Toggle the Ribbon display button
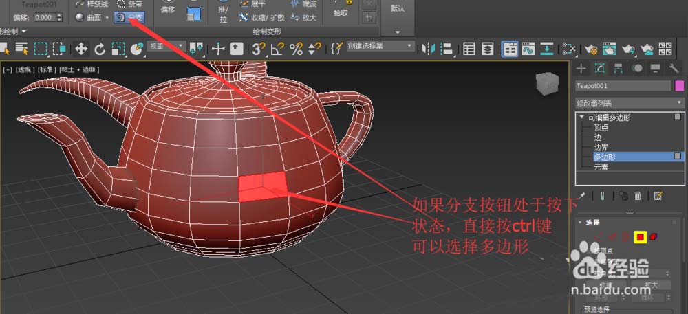Screen dimensions: 688x314 pos(509,49)
